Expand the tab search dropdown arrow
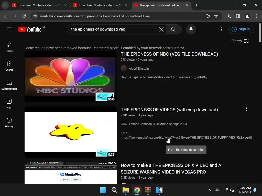The height and width of the screenshot is (196, 262). click(x=5, y=5)
